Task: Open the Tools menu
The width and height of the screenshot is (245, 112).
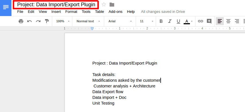Action: point(86,12)
